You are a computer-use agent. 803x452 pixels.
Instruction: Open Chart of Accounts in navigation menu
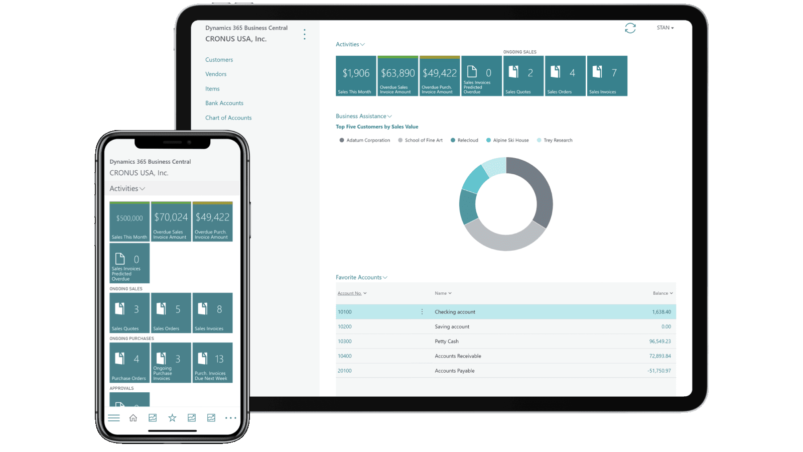pos(228,118)
